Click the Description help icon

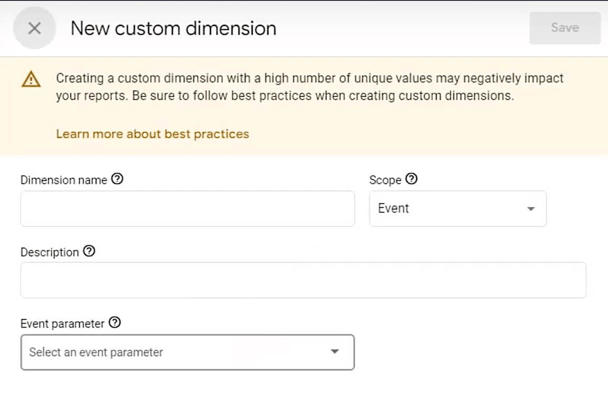point(90,251)
